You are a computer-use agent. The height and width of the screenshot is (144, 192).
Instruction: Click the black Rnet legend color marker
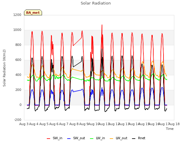point(134,139)
